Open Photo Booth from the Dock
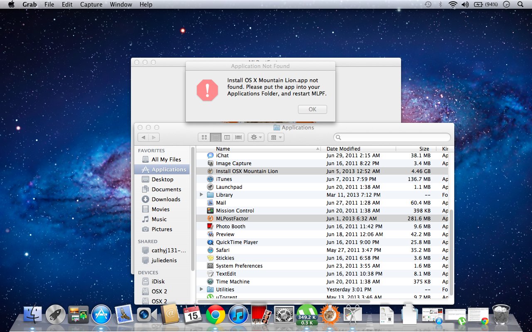Screen dimensions: 532x332 pyautogui.click(x=261, y=315)
